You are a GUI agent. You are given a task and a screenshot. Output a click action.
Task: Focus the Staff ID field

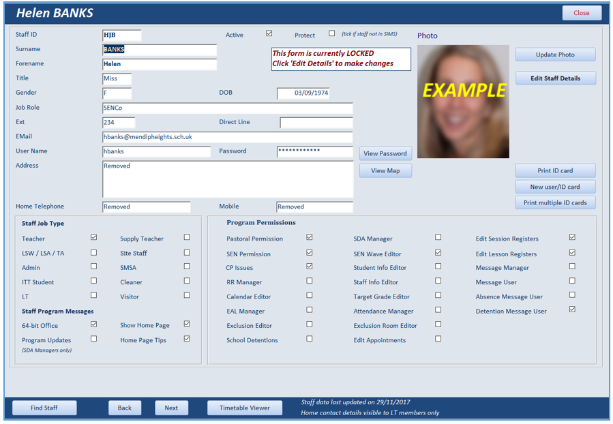121,35
